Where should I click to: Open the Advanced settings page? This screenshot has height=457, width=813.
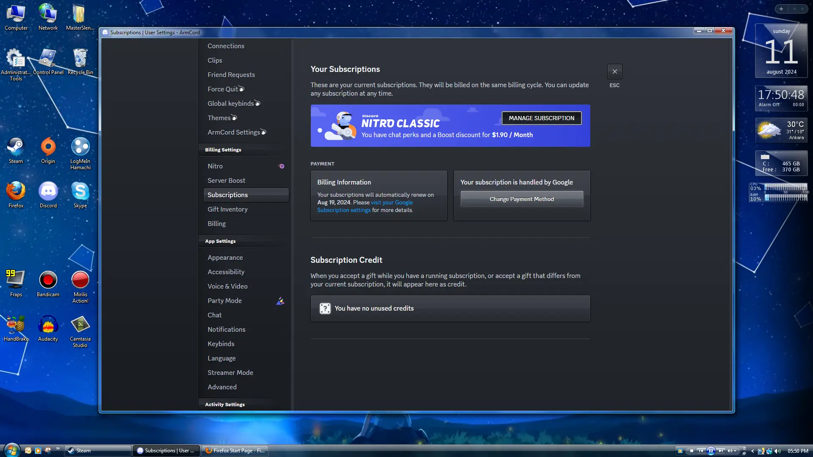222,387
